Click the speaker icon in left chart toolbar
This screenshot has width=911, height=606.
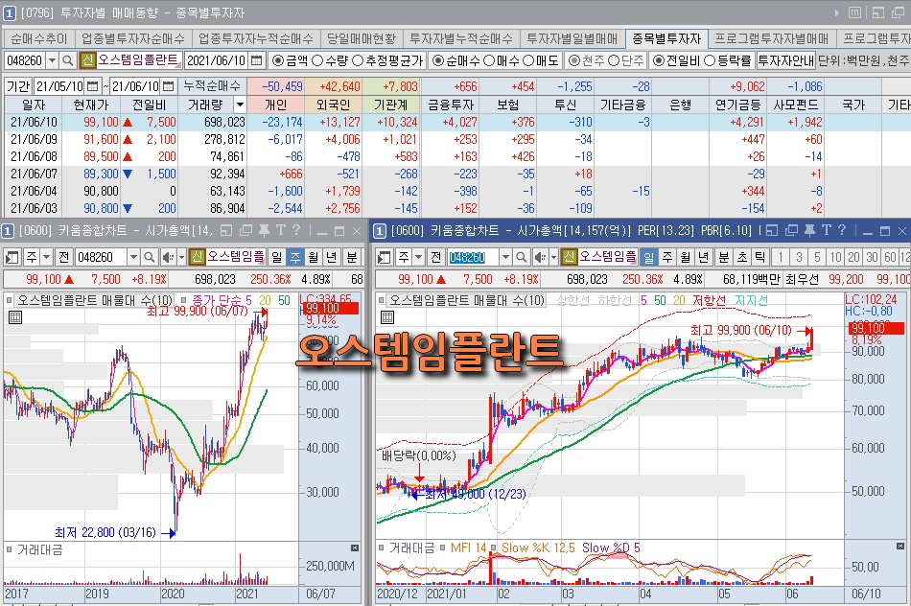[x=168, y=257]
